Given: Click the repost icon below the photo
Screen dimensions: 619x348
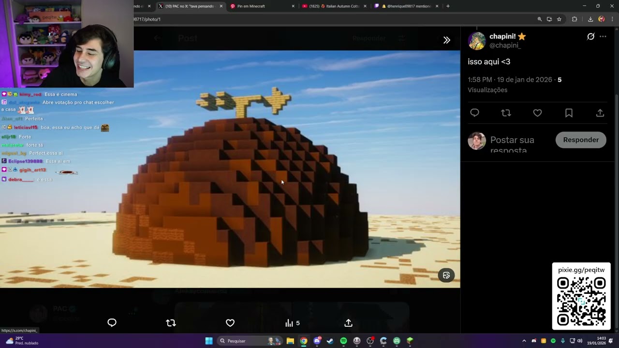Looking at the screenshot, I should point(171,323).
